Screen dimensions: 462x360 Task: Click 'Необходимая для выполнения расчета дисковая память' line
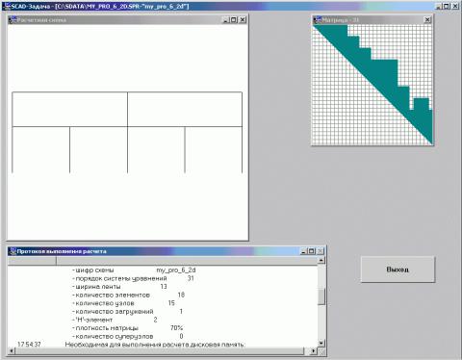point(155,345)
